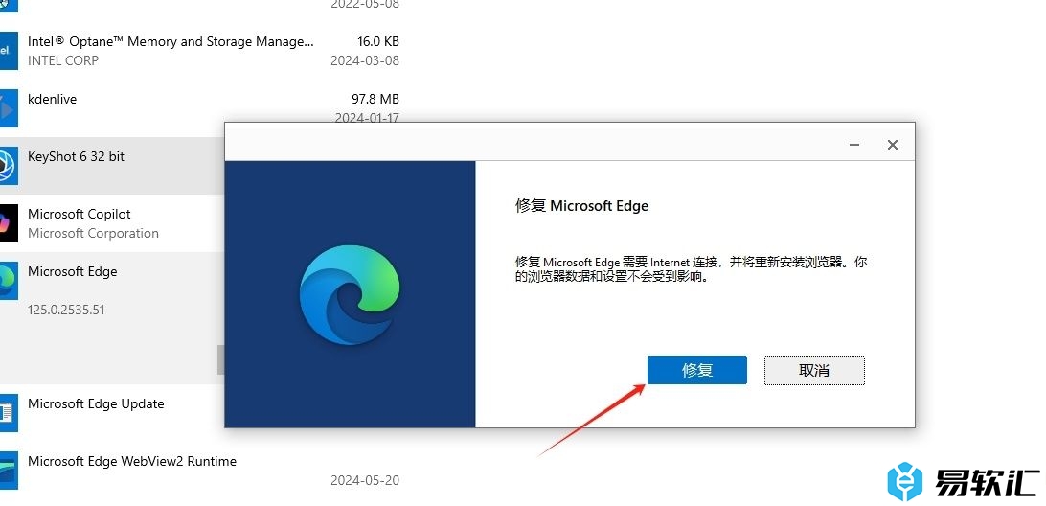This screenshot has width=1046, height=506.
Task: Click the 16.0 KB size value
Action: (x=378, y=41)
